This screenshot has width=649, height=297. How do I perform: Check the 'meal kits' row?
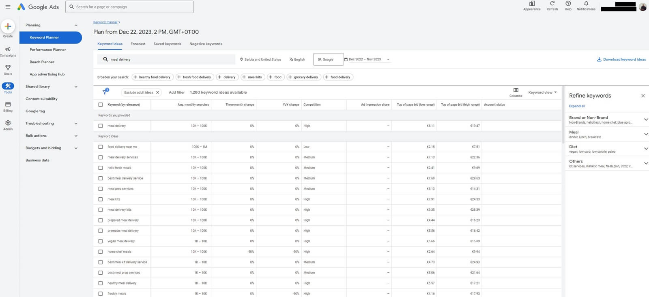(101, 199)
